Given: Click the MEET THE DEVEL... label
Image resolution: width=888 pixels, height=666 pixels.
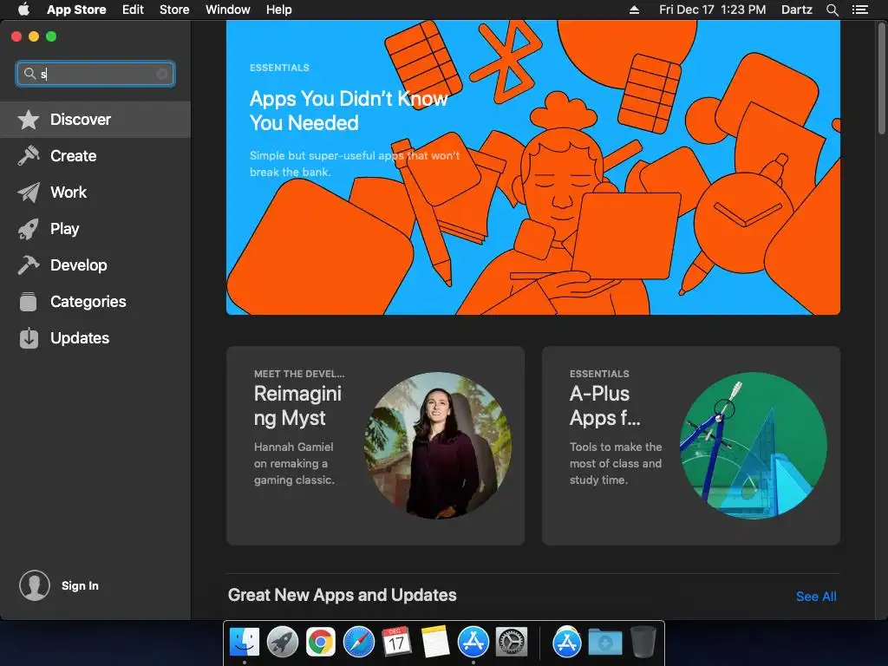Looking at the screenshot, I should (299, 374).
